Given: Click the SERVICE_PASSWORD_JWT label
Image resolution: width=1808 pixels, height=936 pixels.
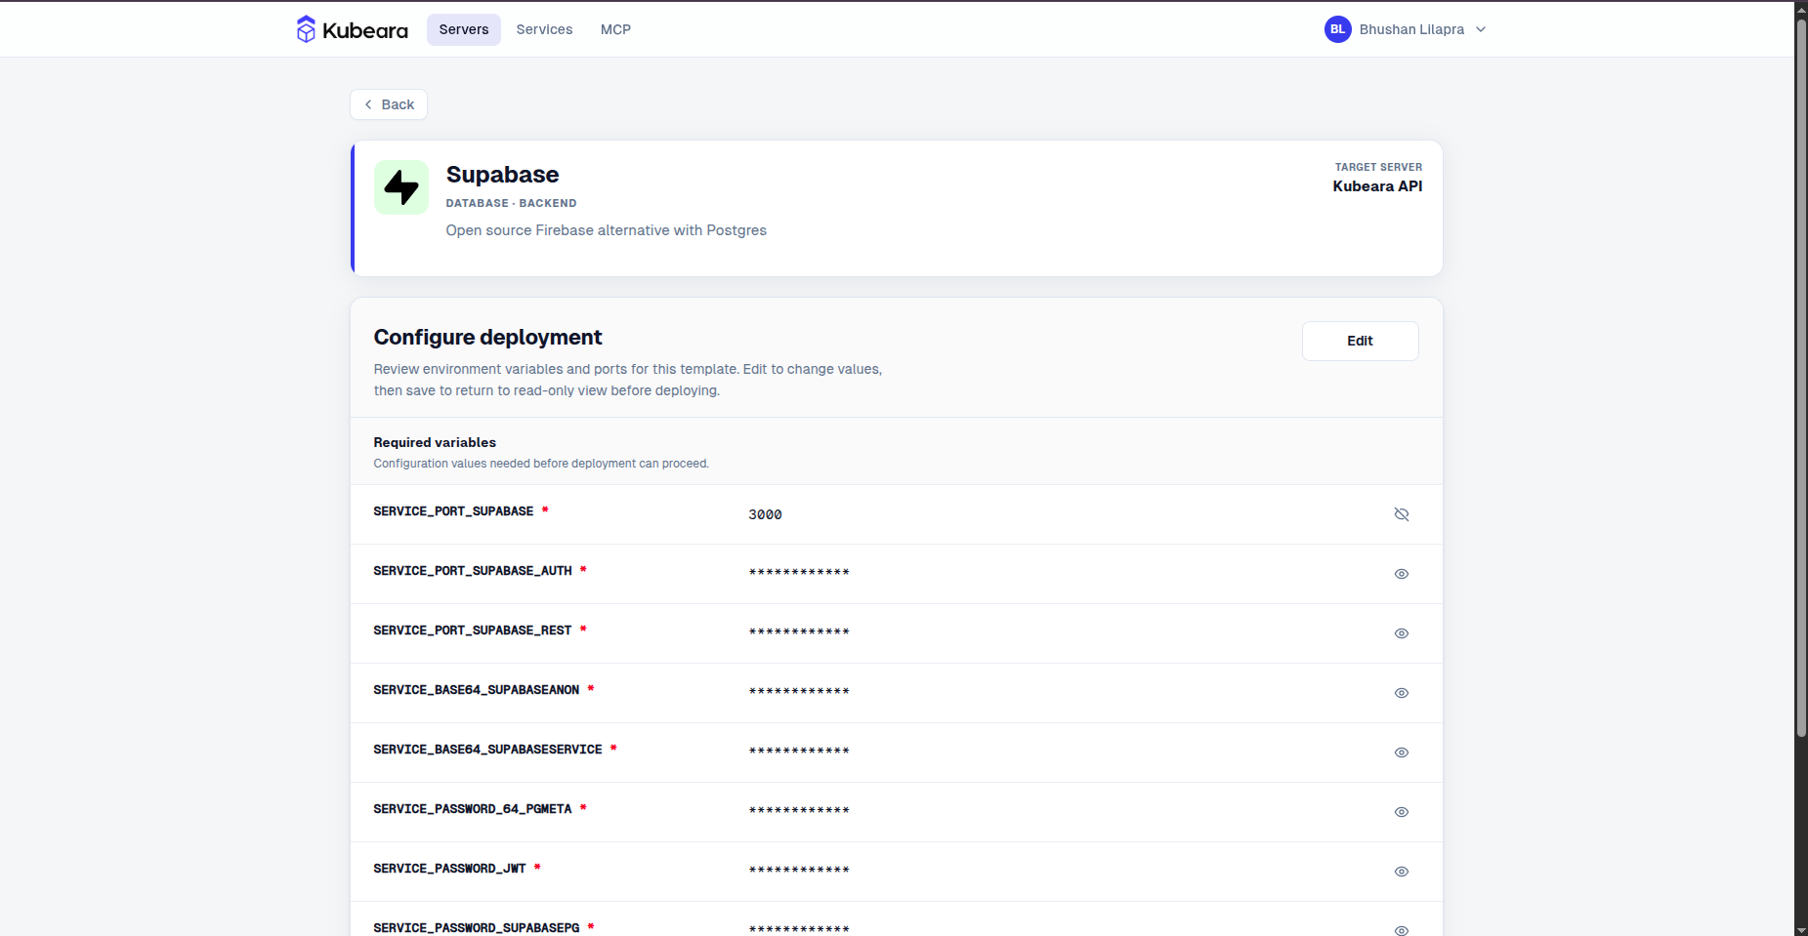Looking at the screenshot, I should (x=449, y=869).
